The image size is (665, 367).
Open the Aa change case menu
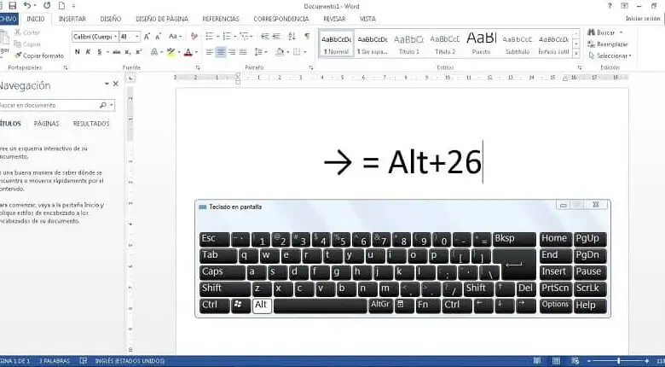pos(174,37)
